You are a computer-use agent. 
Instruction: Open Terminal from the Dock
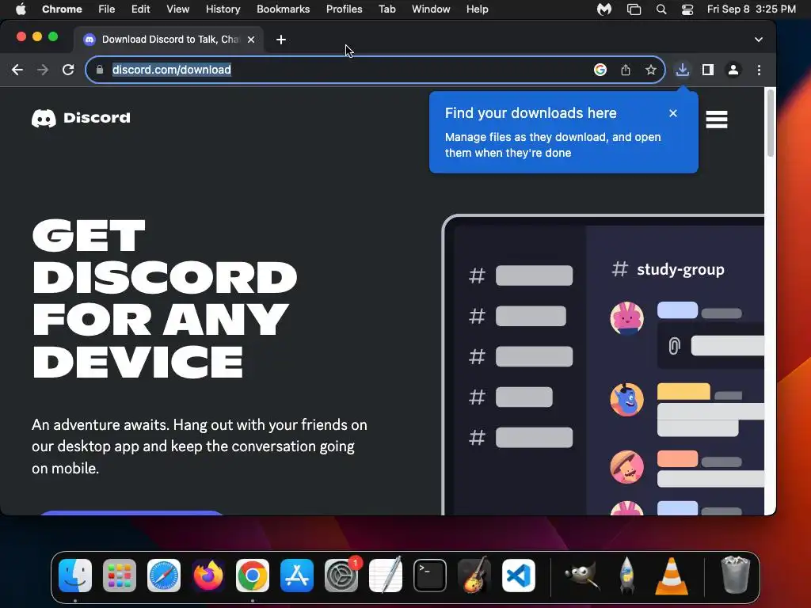click(430, 575)
